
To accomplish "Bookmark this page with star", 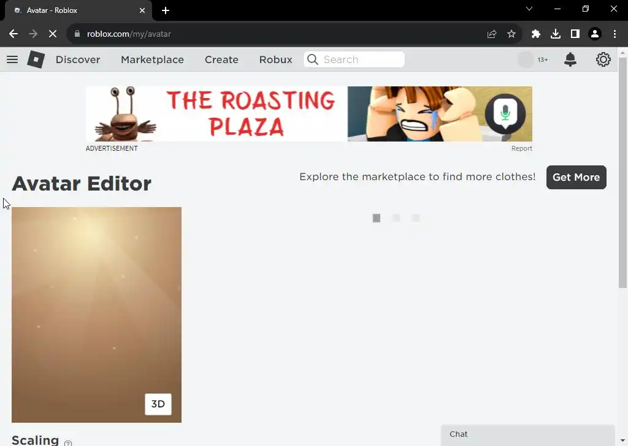I will pos(511,34).
